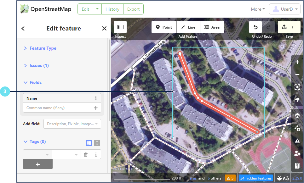Switch tags to list view

tap(89, 143)
